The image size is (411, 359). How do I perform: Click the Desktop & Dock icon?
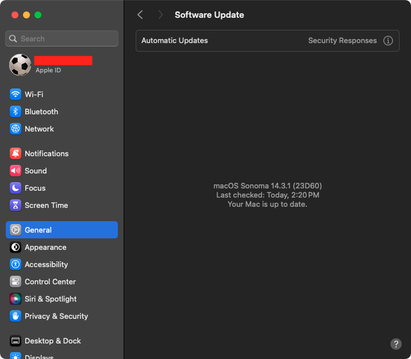click(x=16, y=341)
